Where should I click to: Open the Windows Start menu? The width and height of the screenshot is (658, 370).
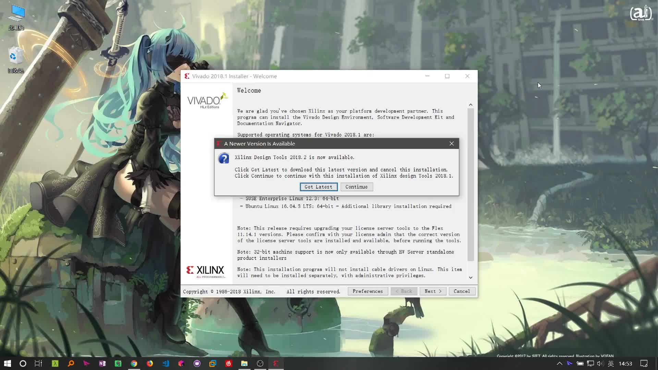click(8, 363)
